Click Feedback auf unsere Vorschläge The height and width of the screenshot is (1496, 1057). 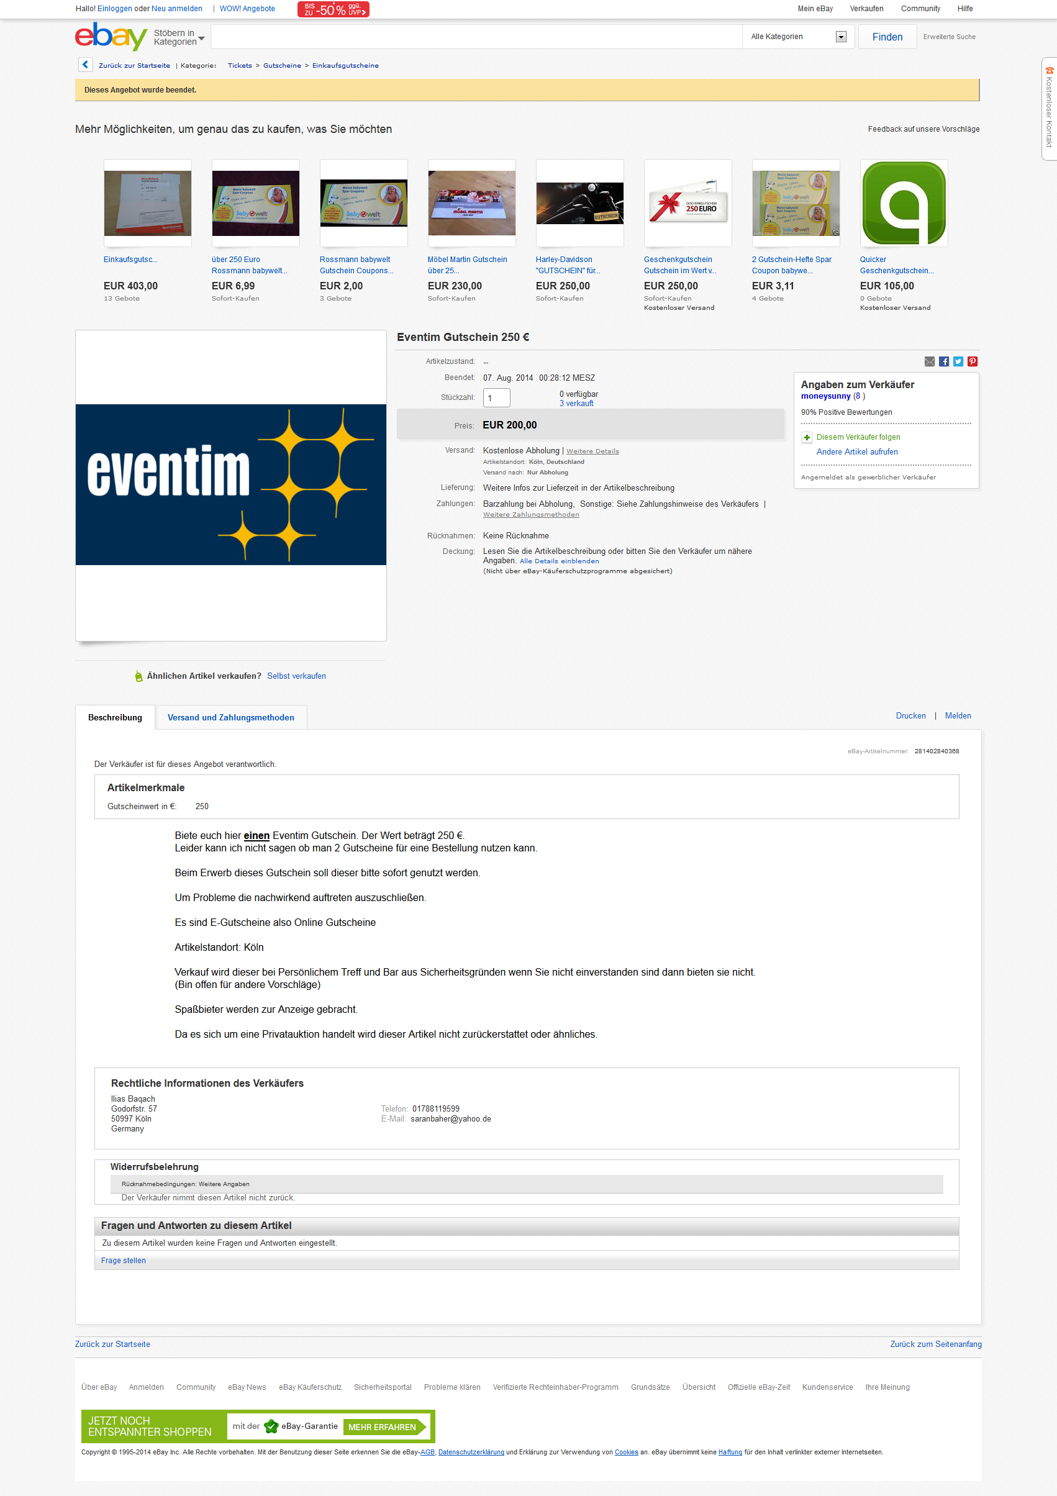(923, 129)
